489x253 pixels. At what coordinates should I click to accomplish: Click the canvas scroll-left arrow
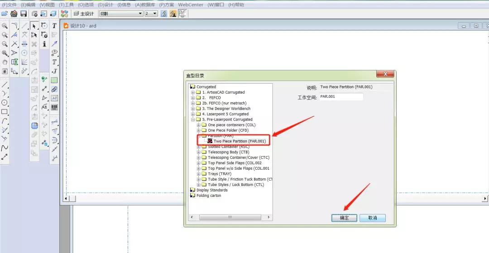click(66, 198)
